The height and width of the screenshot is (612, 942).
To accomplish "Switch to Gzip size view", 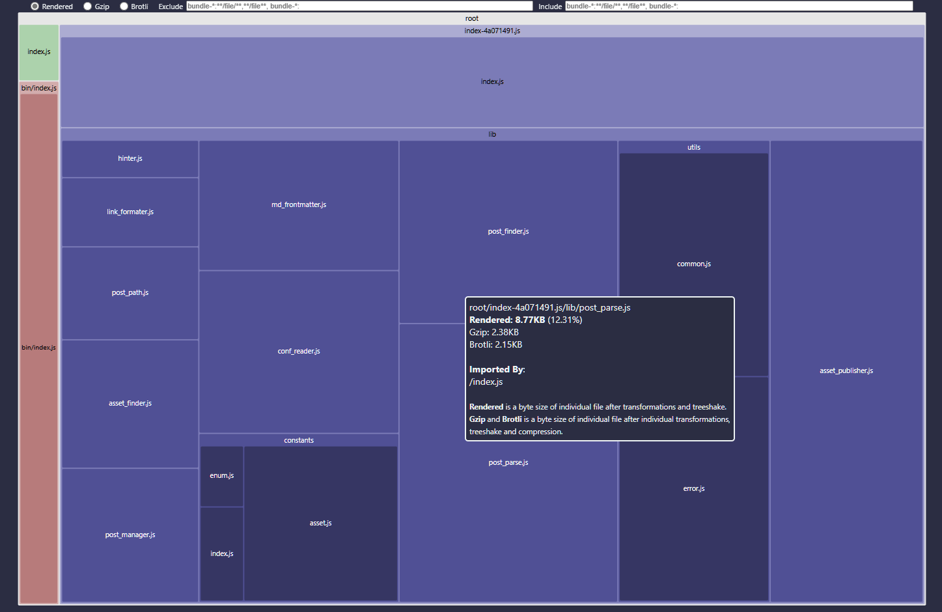I will pyautogui.click(x=87, y=7).
